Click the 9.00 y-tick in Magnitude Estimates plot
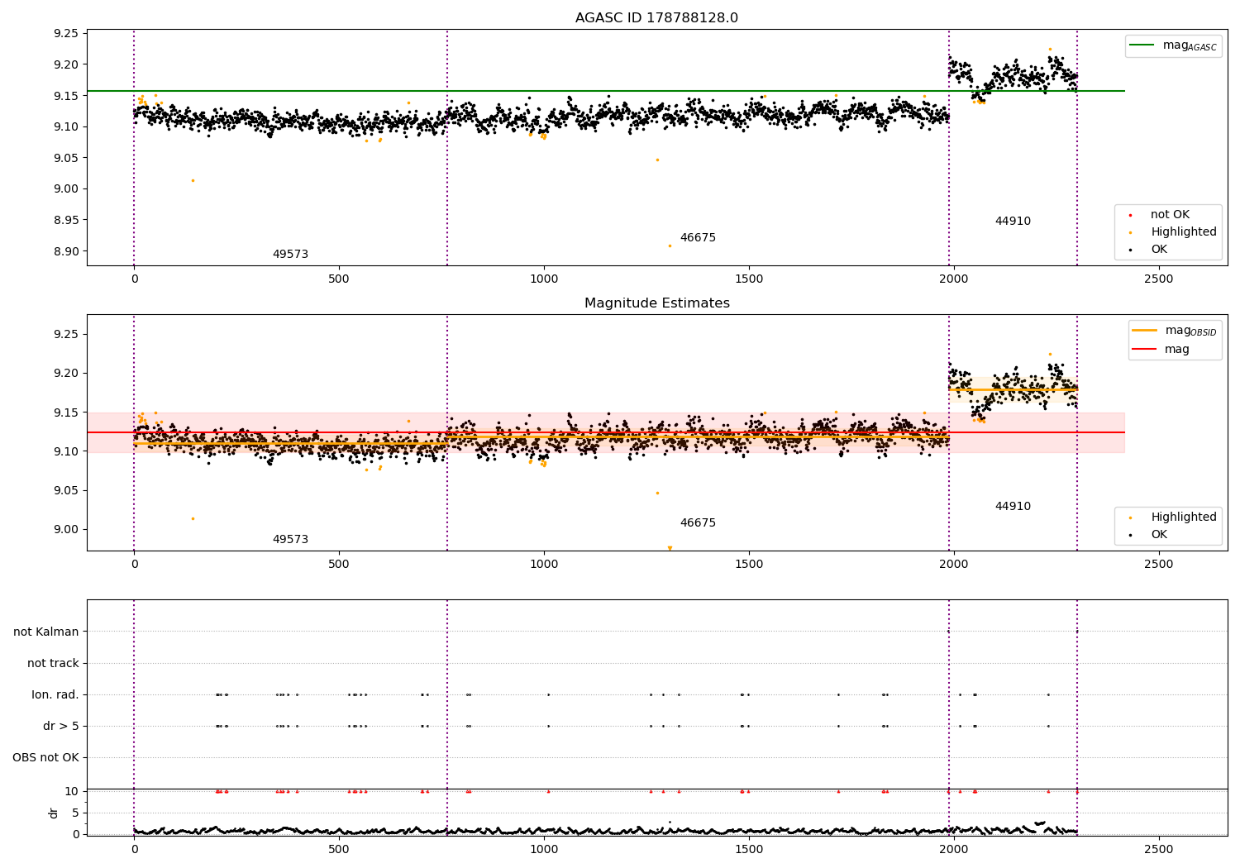Image resolution: width=1240 pixels, height=868 pixels. (x=66, y=530)
